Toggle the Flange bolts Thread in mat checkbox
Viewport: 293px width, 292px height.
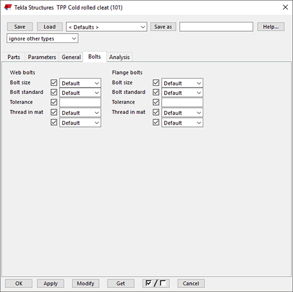coord(156,112)
